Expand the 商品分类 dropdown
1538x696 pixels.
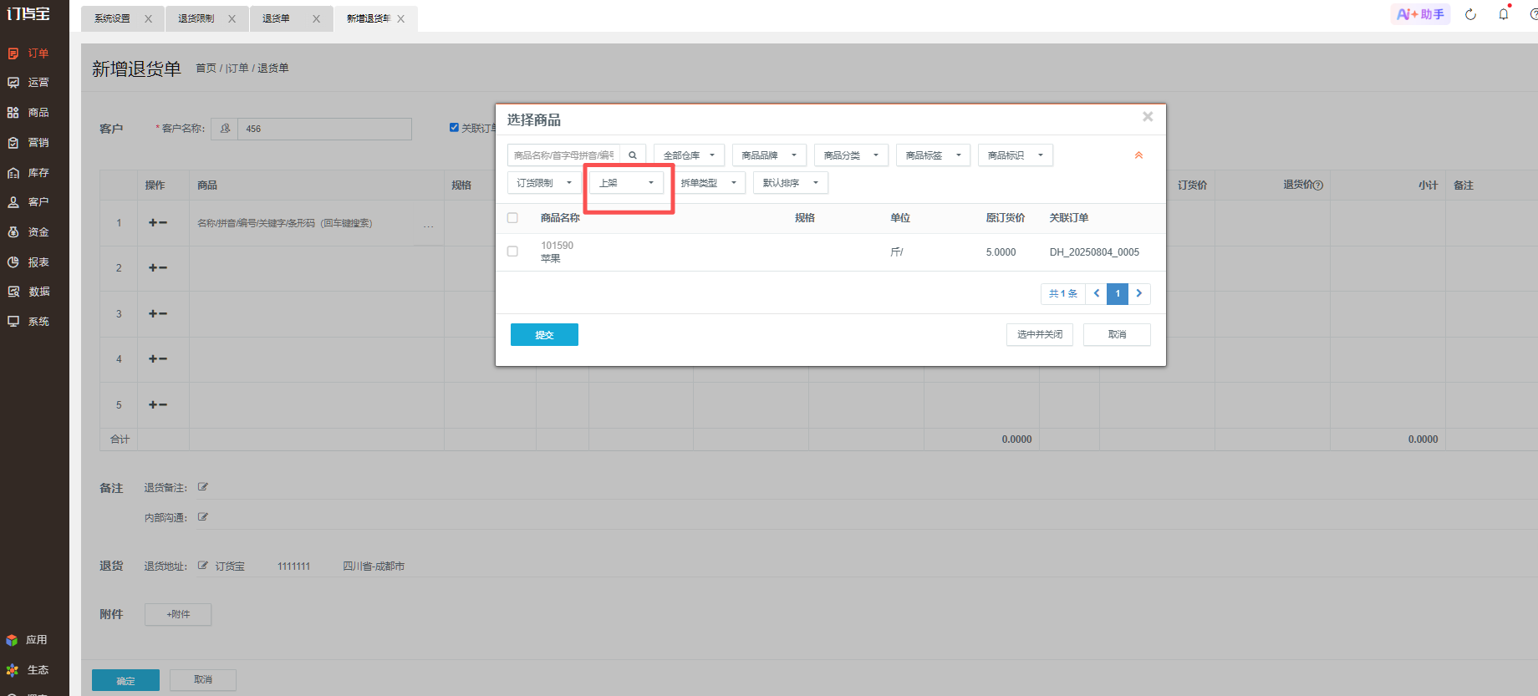[x=851, y=155]
